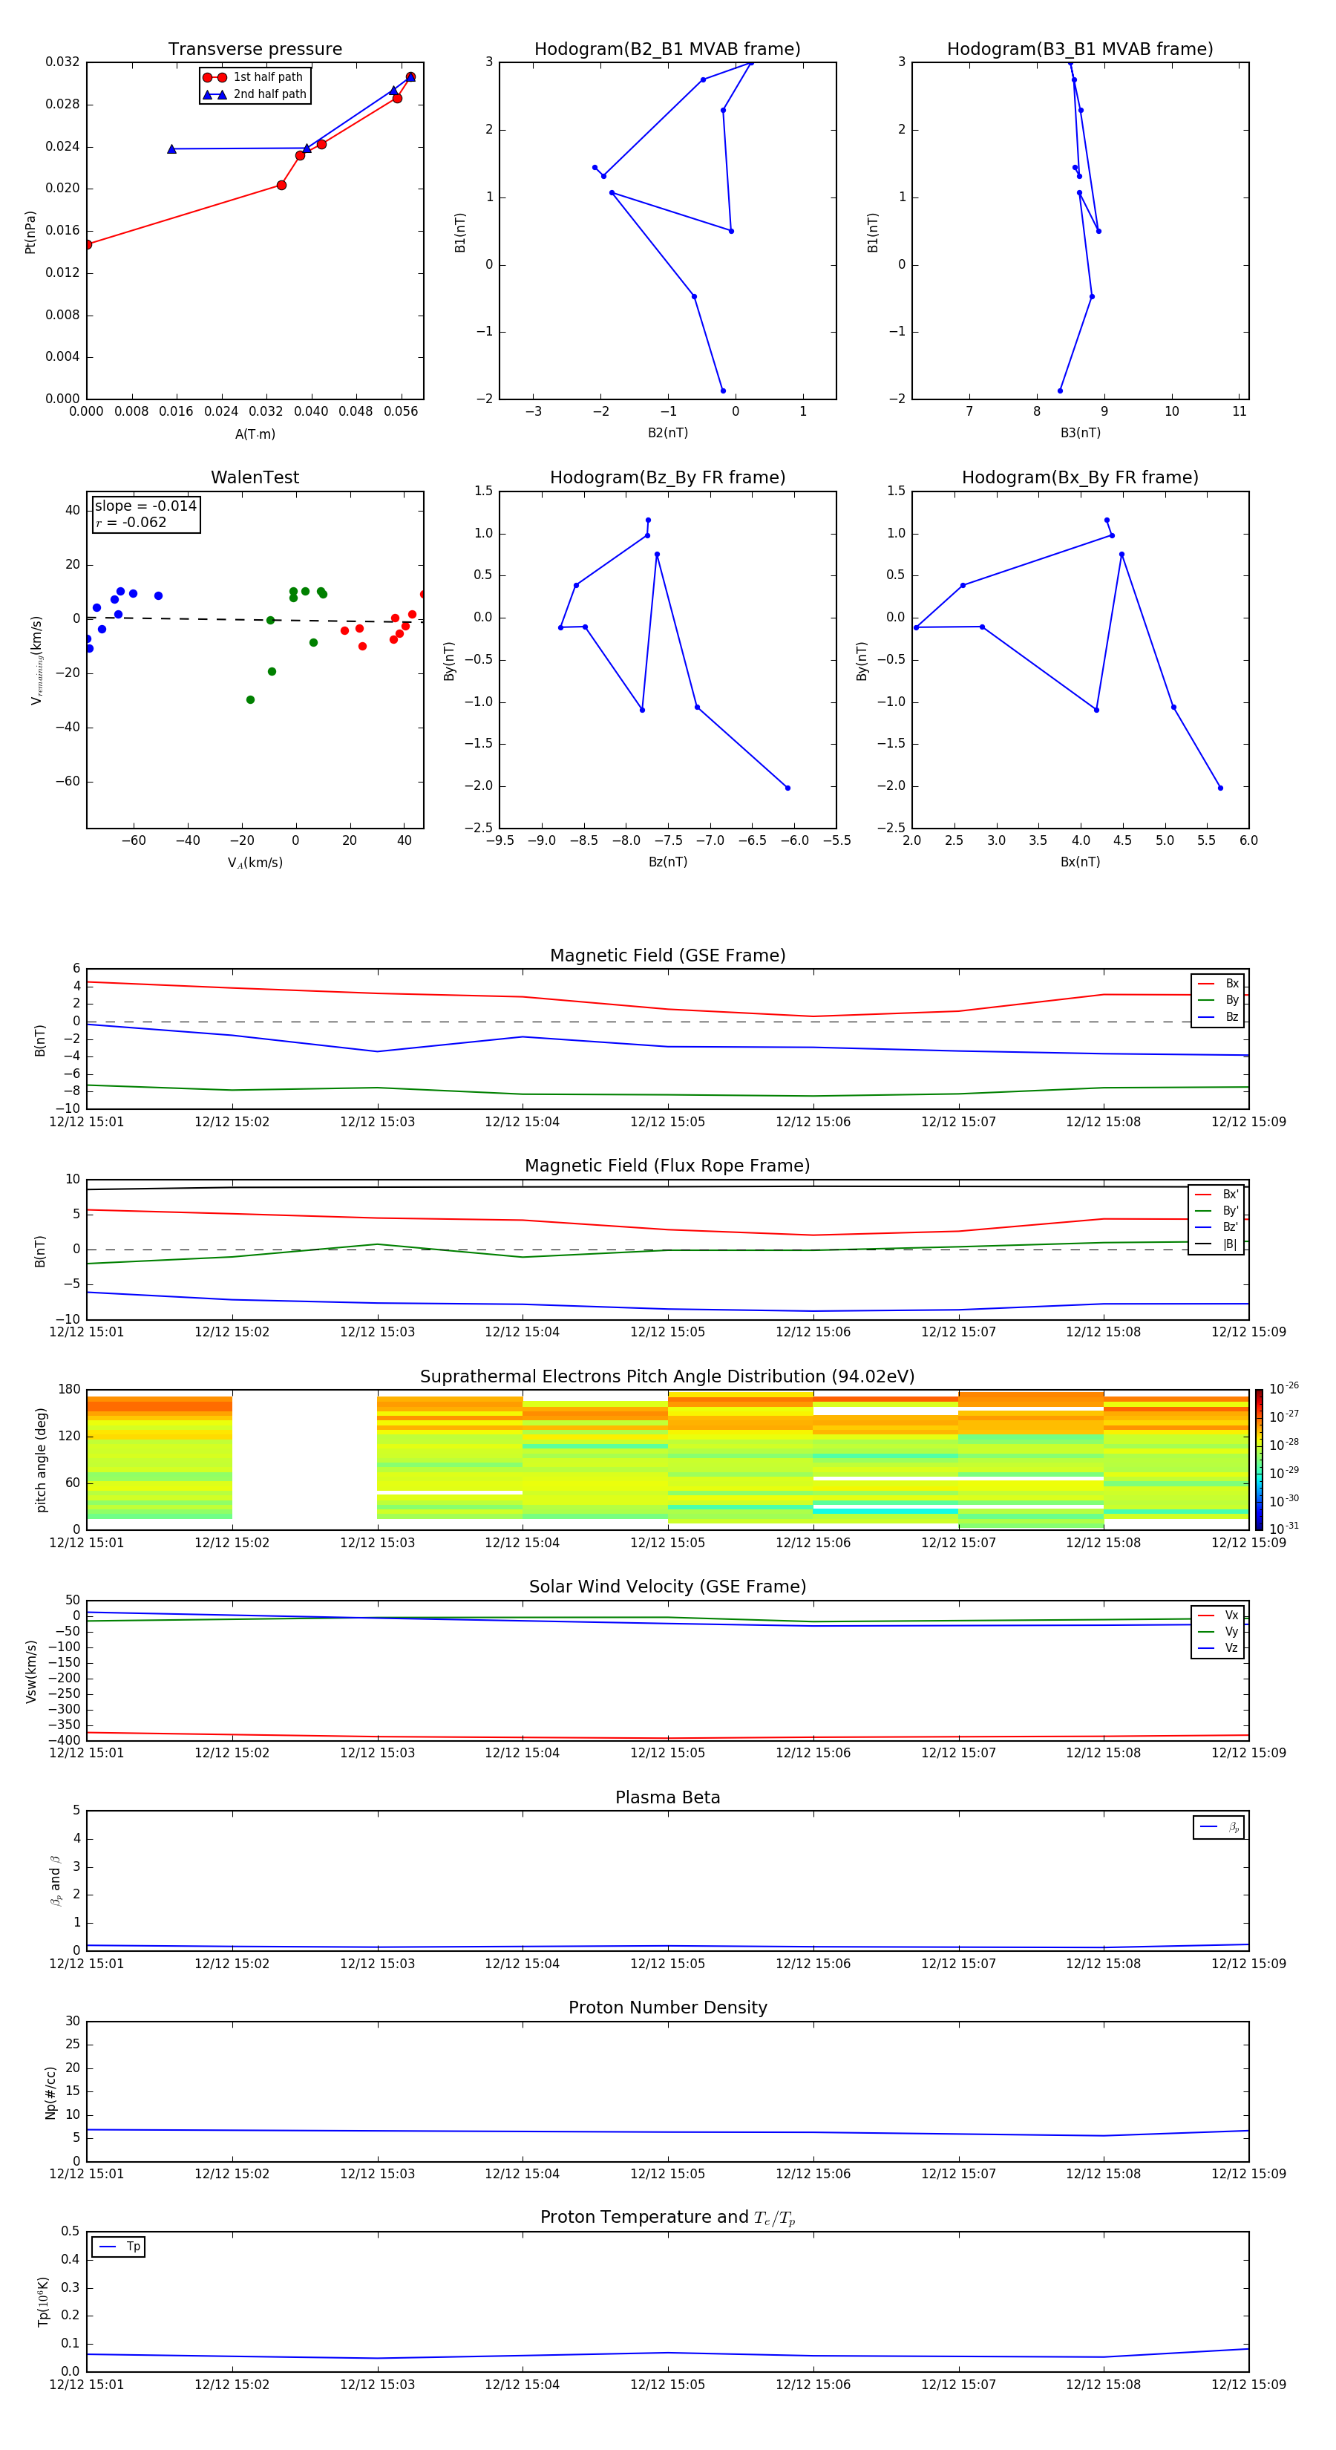This screenshot has width=1336, height=2450.
Task: Select the By' entry in Flux Rope legend
Action: 1217,1211
